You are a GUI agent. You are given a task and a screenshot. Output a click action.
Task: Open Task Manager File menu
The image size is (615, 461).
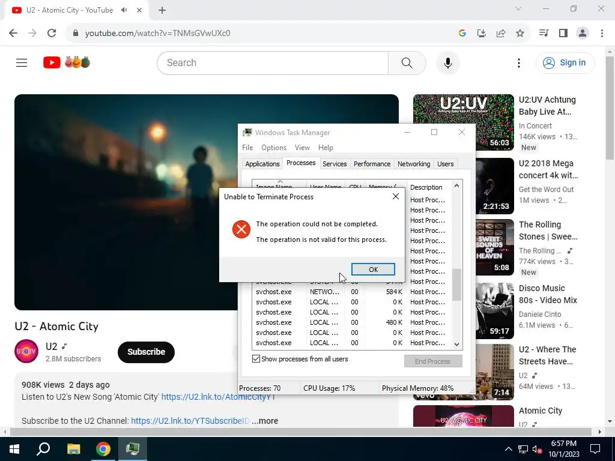(247, 148)
